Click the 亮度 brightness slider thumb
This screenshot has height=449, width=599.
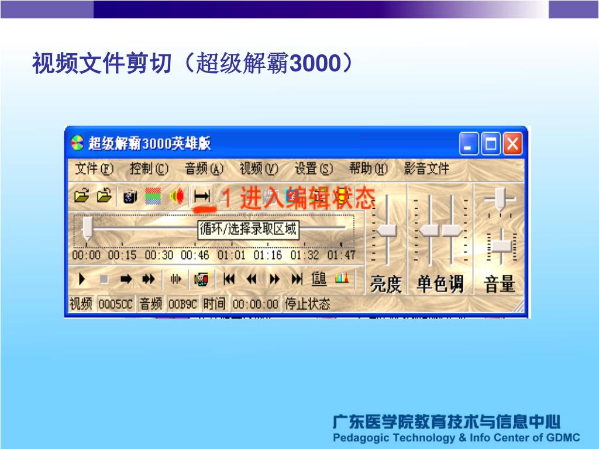tap(387, 231)
